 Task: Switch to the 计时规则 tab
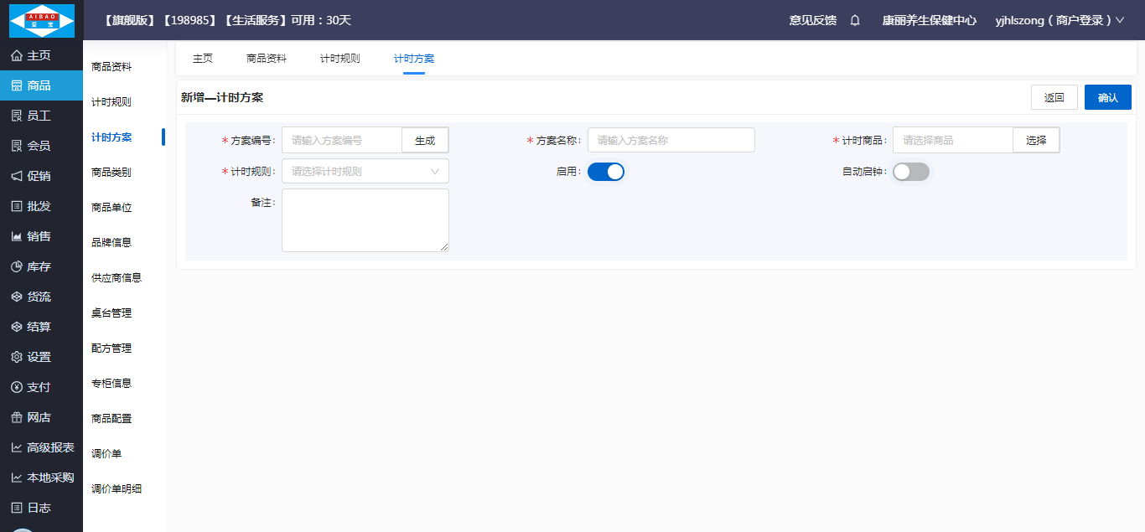coord(340,59)
